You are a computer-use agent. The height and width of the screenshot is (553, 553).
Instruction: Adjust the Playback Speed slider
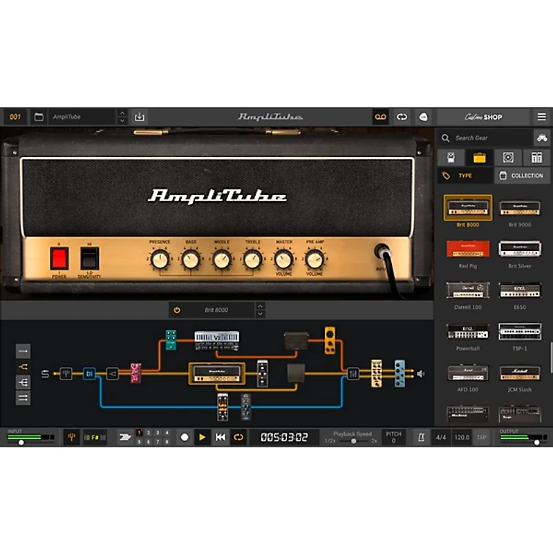[353, 440]
